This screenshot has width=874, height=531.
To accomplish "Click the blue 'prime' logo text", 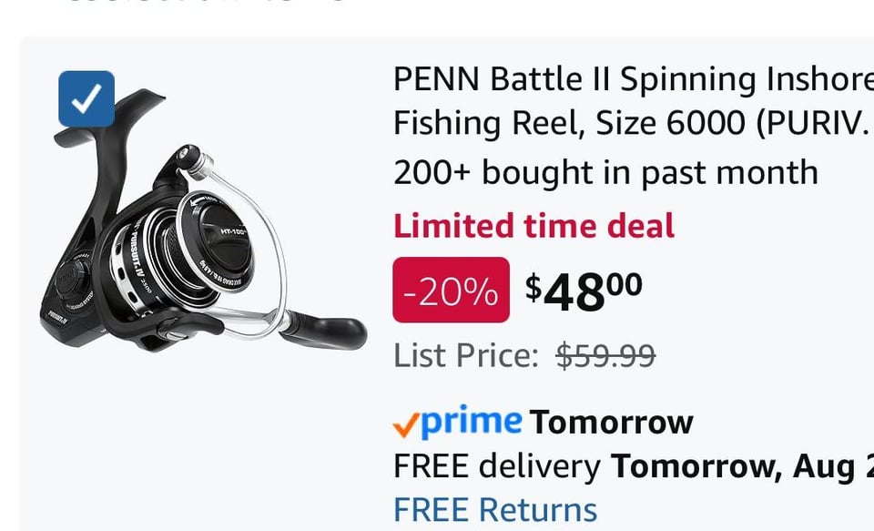I will tap(472, 422).
